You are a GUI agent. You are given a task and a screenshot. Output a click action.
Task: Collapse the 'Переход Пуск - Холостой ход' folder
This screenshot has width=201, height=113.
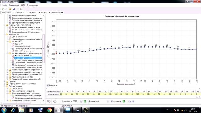click(x=4, y=25)
